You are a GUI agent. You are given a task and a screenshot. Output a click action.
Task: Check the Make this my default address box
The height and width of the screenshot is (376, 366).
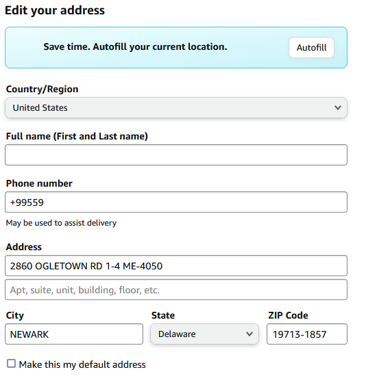pyautogui.click(x=11, y=364)
